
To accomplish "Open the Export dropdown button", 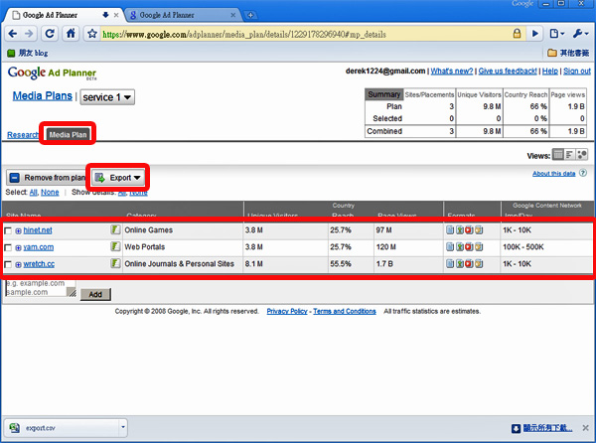I will click(118, 178).
